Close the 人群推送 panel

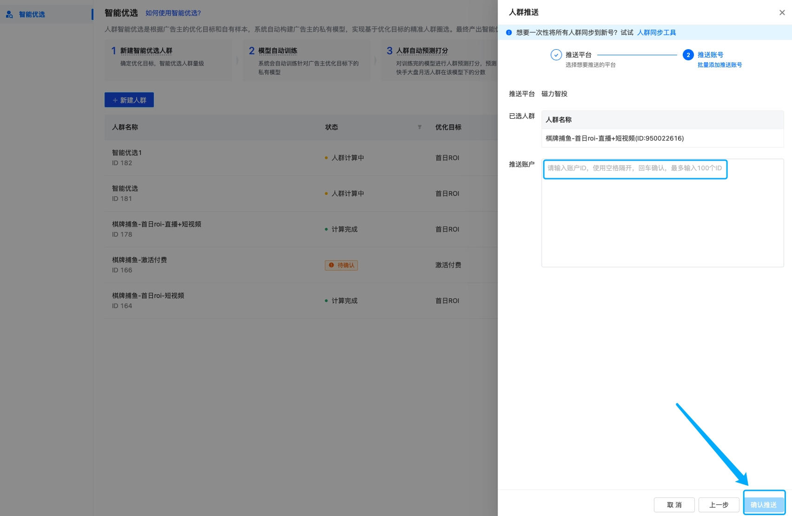point(782,13)
